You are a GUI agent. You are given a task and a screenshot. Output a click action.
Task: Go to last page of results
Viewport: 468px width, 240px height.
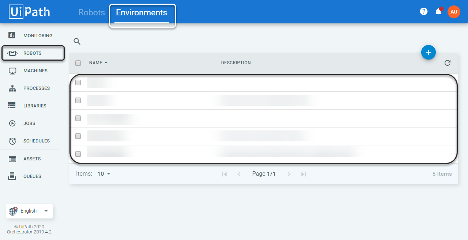click(303, 174)
